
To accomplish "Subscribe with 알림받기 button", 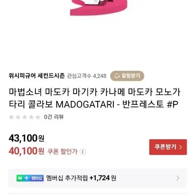I will point(127,76).
